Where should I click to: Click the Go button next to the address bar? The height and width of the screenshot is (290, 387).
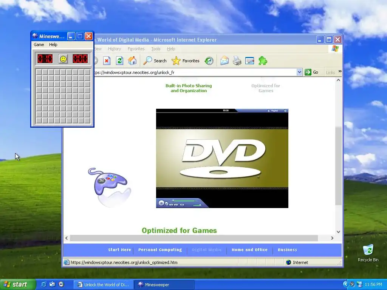tap(311, 72)
